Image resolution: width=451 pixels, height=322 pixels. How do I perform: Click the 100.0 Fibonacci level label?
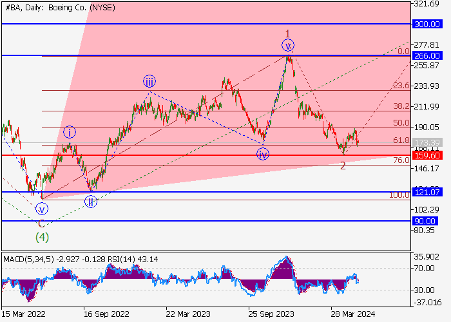399,195
